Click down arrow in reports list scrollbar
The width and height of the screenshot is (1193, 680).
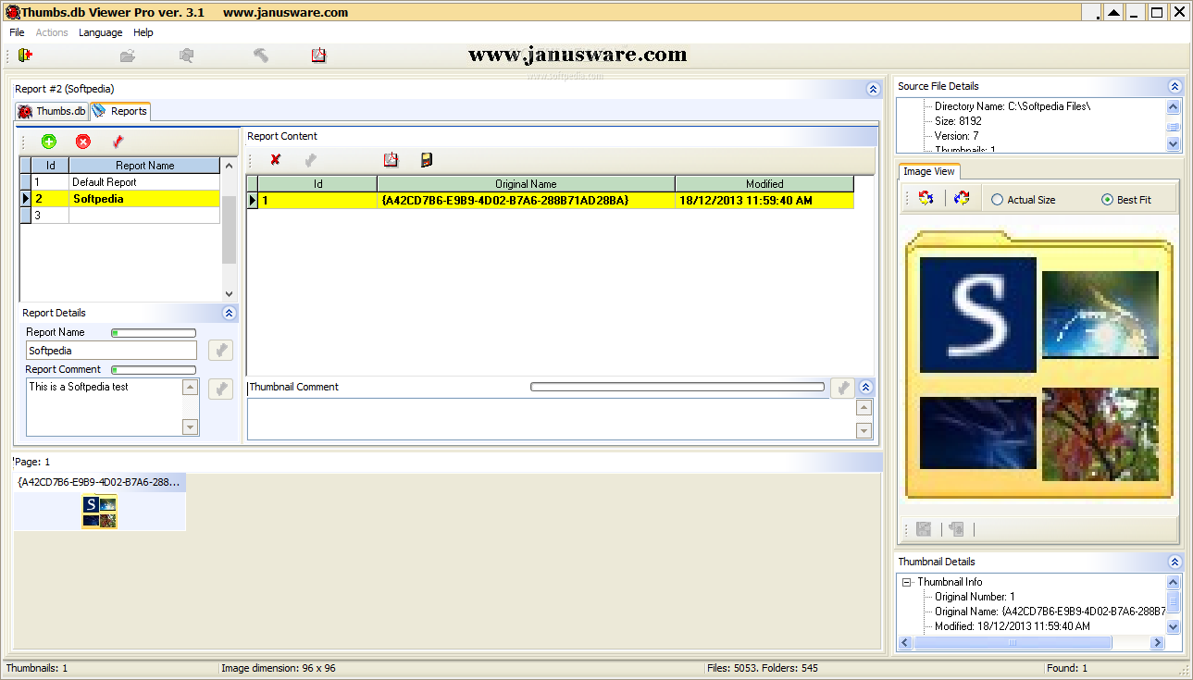pyautogui.click(x=229, y=293)
